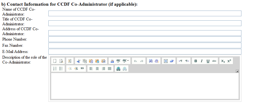
Task: Click the Unlink globe icon
Action: (x=125, y=68)
